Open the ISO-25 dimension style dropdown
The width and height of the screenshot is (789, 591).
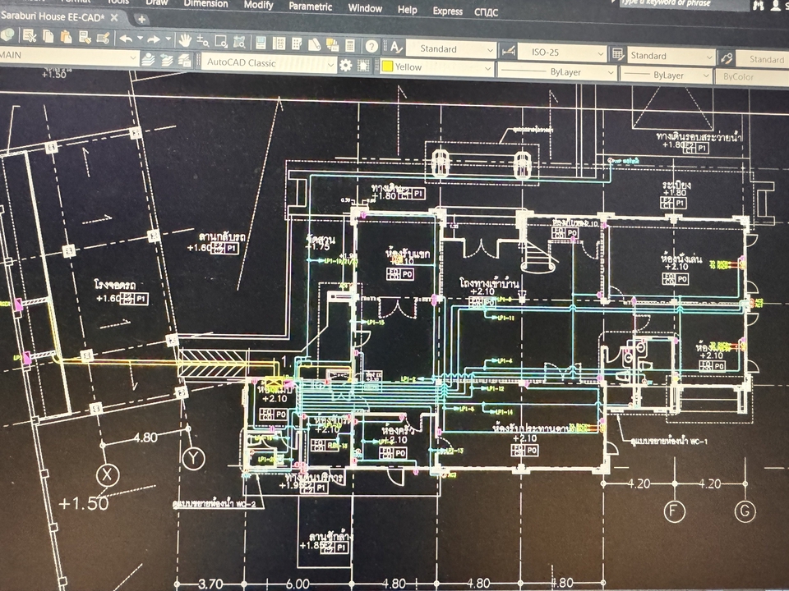tap(562, 53)
